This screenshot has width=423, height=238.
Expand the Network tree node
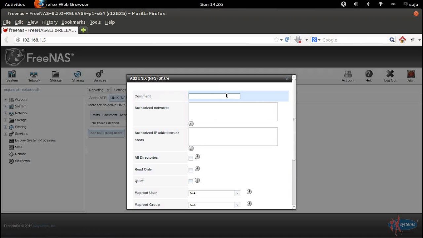coord(5,113)
